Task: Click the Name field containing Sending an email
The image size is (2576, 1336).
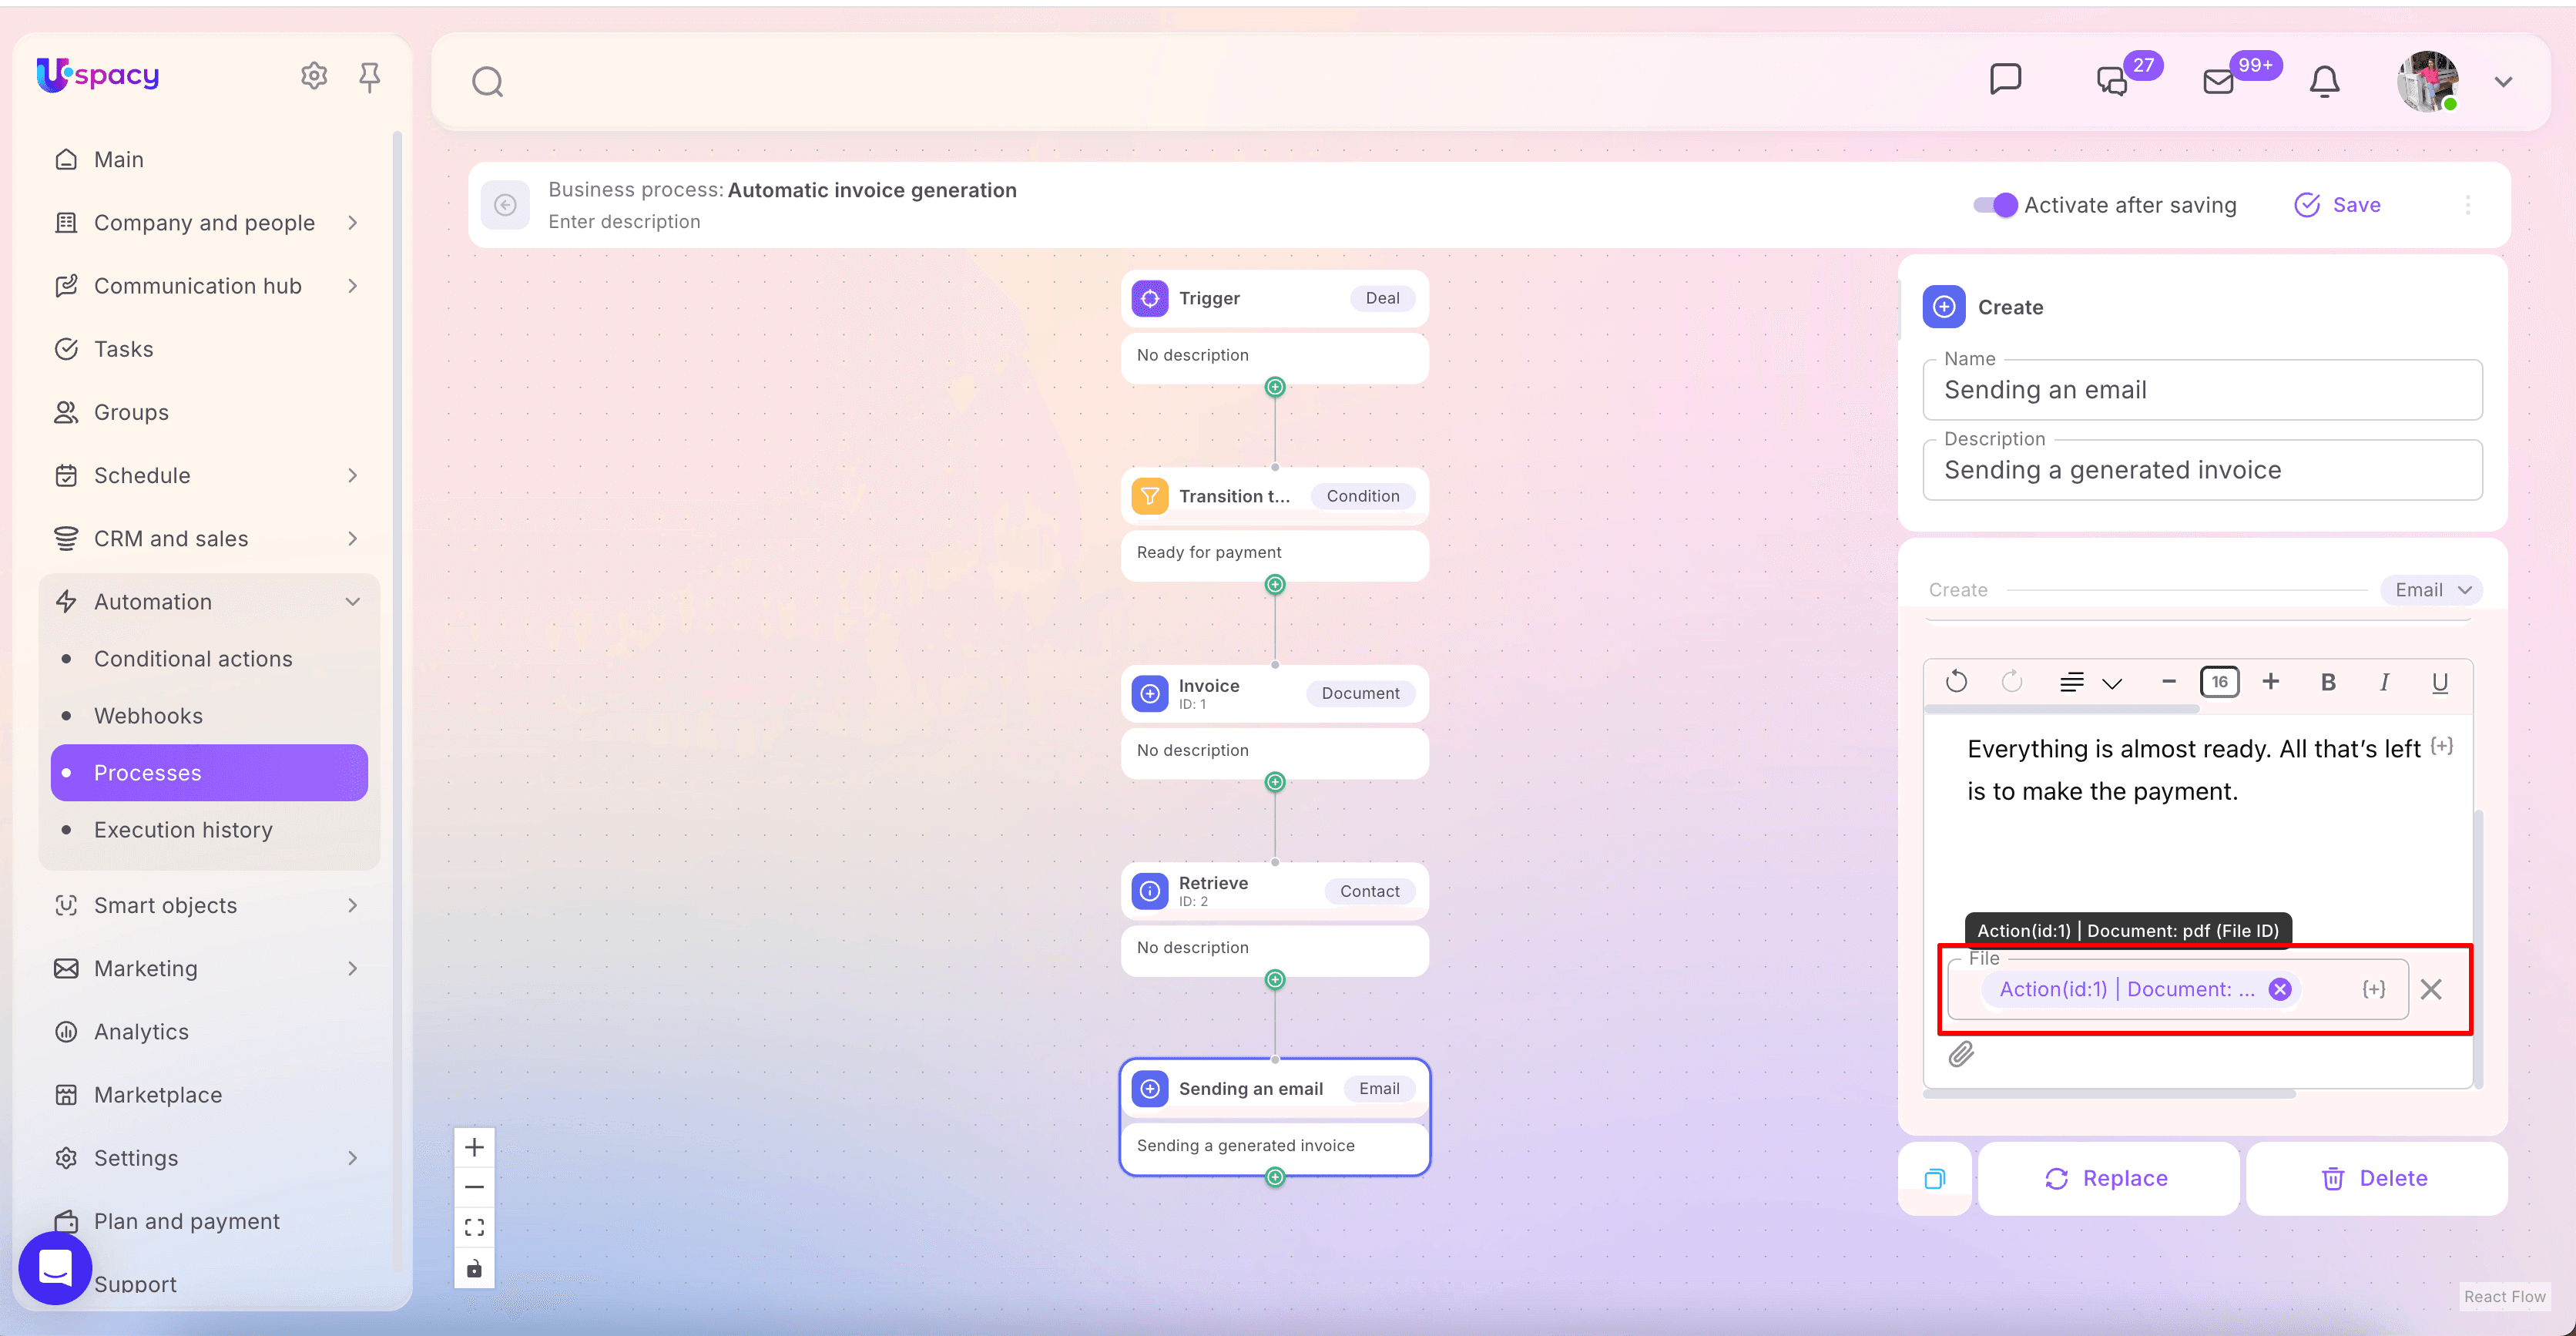Action: (x=2202, y=390)
